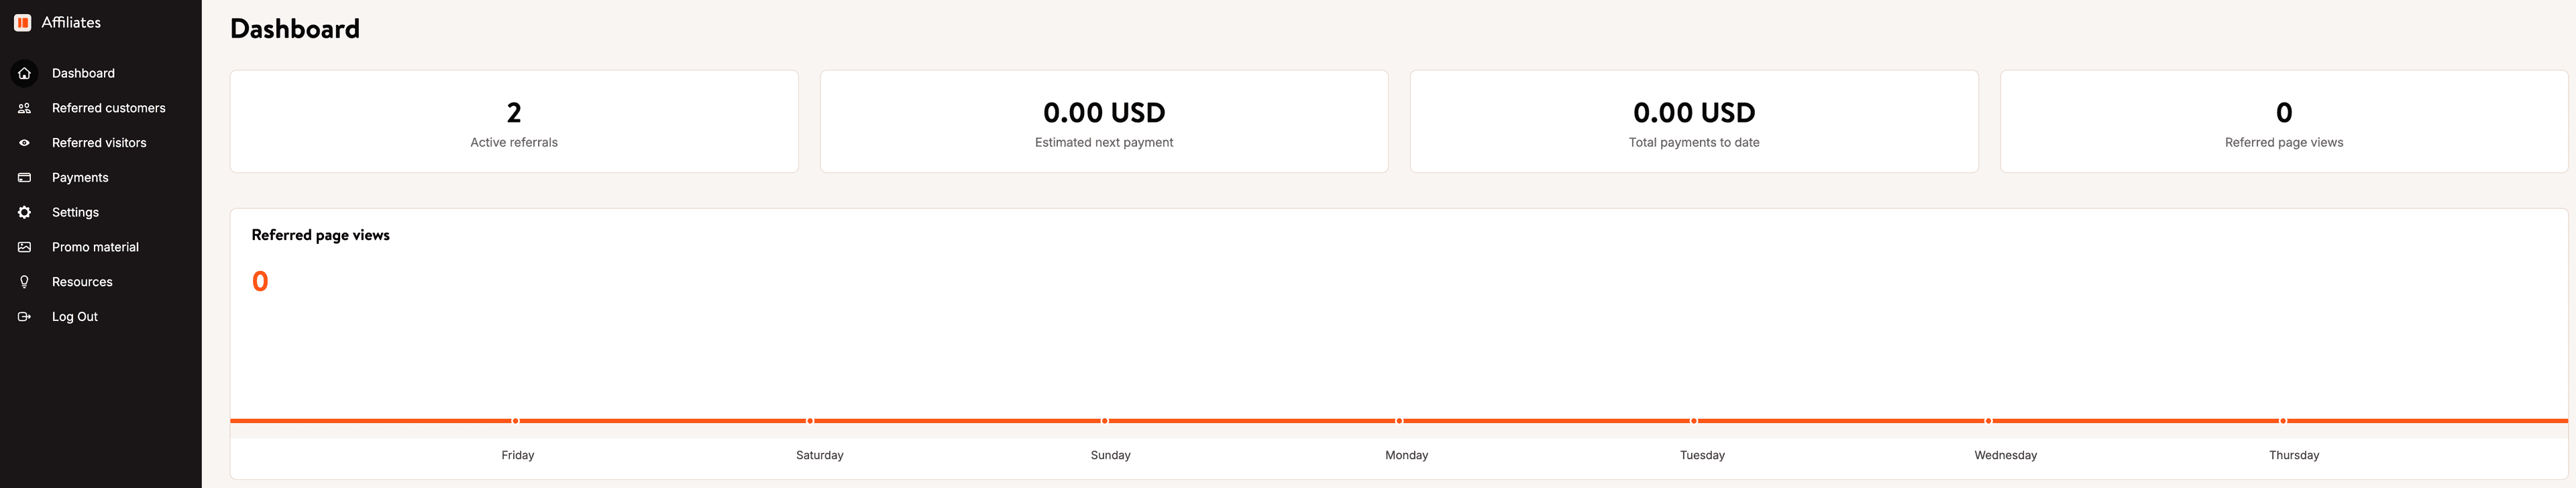Open the Referred customers page
The height and width of the screenshot is (488, 2576).
coord(109,108)
